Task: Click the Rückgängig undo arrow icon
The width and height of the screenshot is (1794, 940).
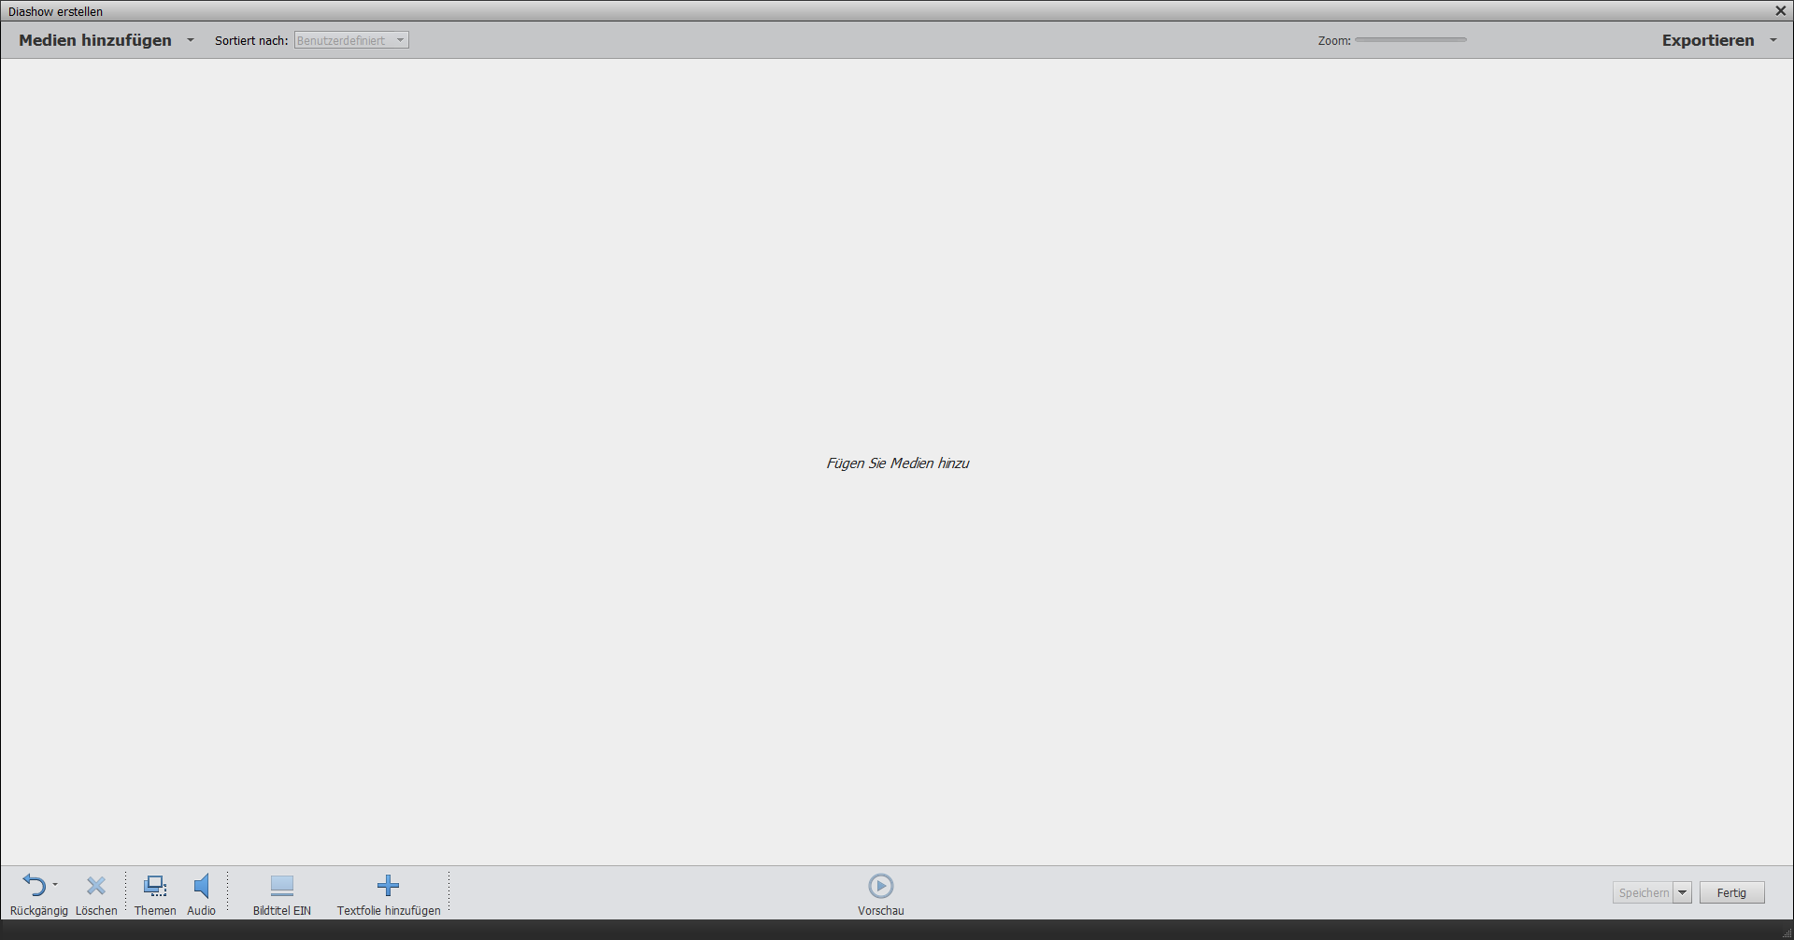Action: [34, 885]
